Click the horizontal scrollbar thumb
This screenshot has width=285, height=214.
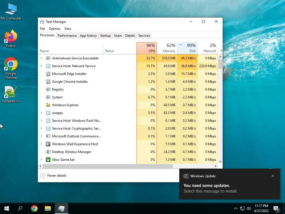coord(108,166)
